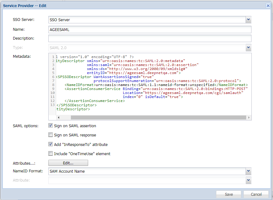Expand the Type dropdown showing SAML 2.0

[x=248, y=48]
